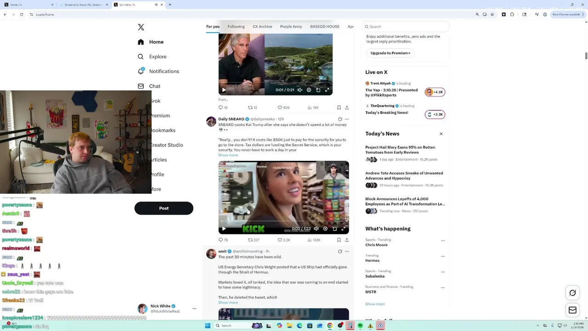The image size is (588, 331).
Task: Toggle picture-in-picture on top video
Action: pos(318,90)
